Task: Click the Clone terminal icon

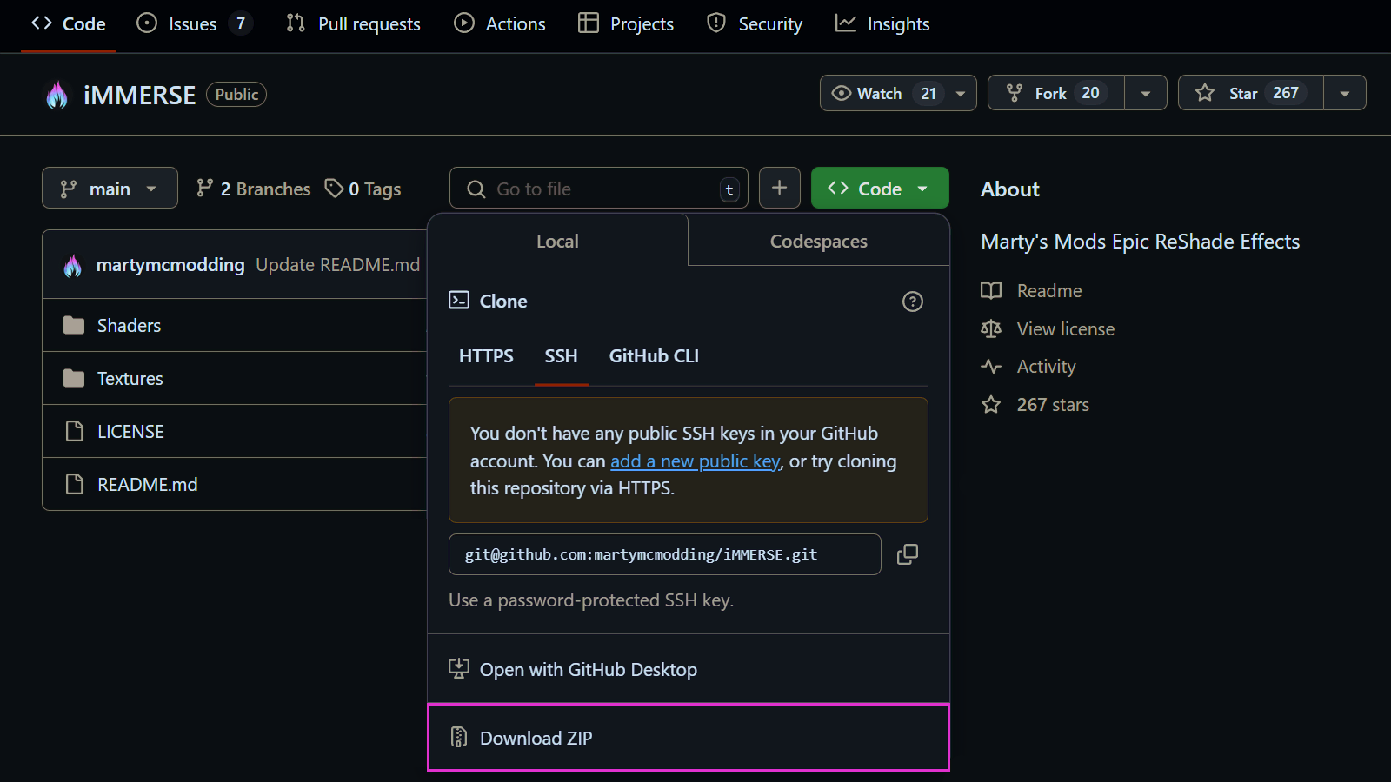Action: (x=459, y=301)
